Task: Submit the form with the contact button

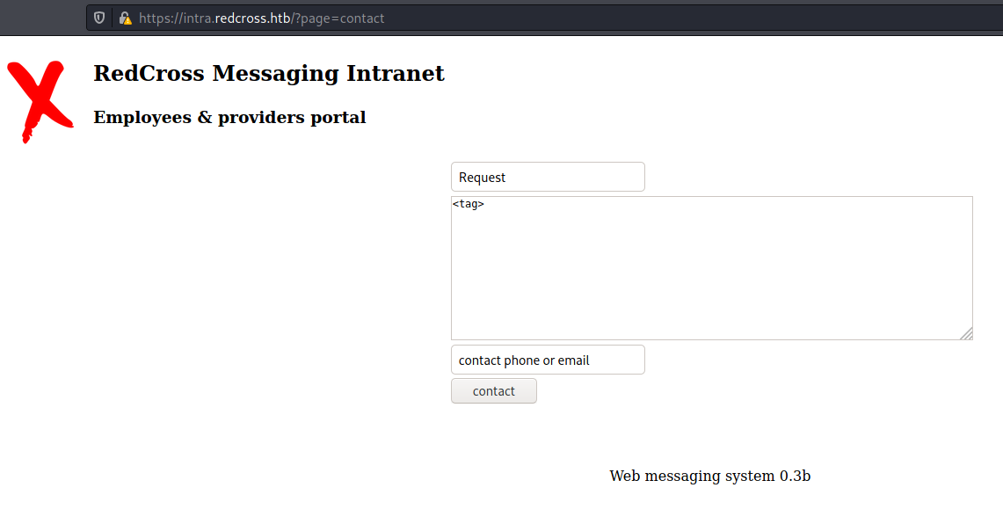Action: [x=494, y=391]
